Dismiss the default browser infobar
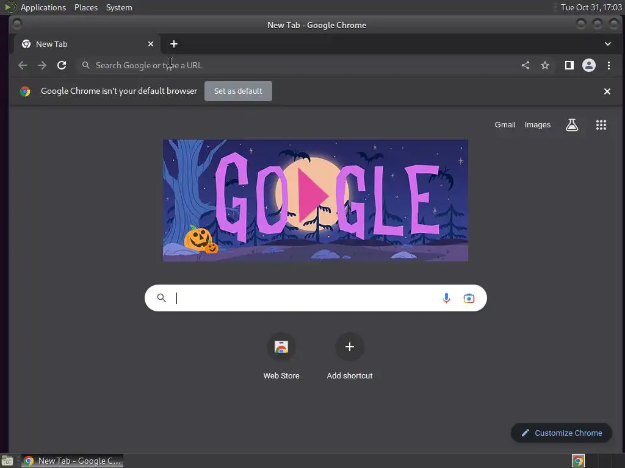The image size is (625, 468). coord(607,91)
